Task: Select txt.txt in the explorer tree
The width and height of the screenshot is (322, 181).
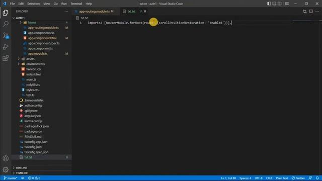Action: (x=28, y=157)
